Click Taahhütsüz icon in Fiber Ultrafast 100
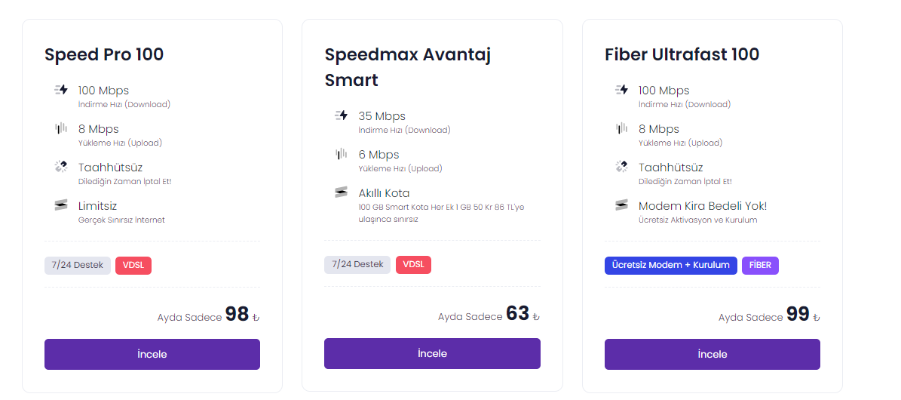901x400 pixels. pos(621,167)
